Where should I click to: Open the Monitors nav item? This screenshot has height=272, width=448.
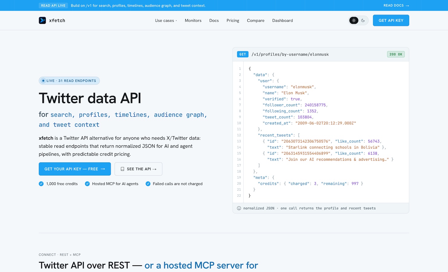click(193, 20)
